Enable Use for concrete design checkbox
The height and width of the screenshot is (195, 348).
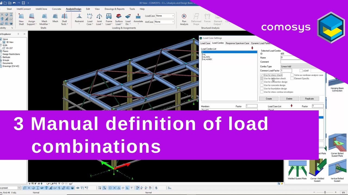tap(262, 85)
